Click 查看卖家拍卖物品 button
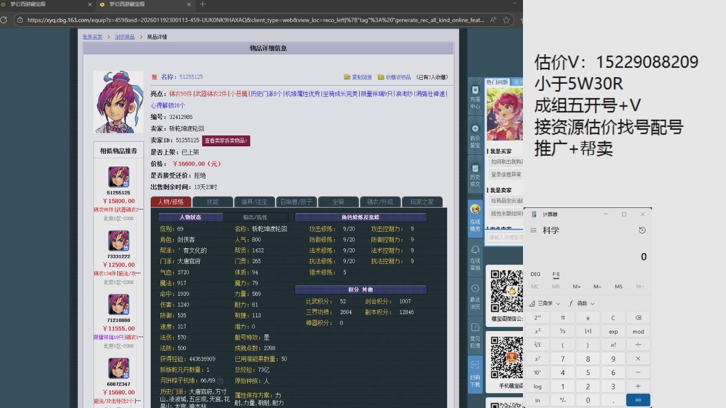 point(226,141)
